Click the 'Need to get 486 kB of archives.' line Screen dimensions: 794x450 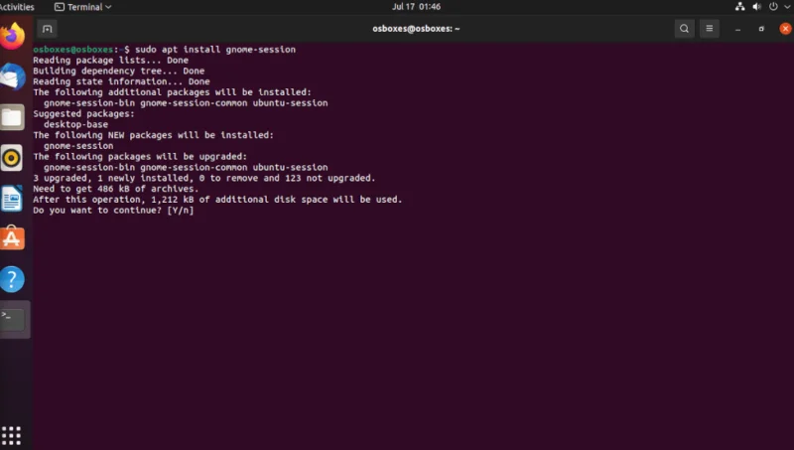click(116, 189)
